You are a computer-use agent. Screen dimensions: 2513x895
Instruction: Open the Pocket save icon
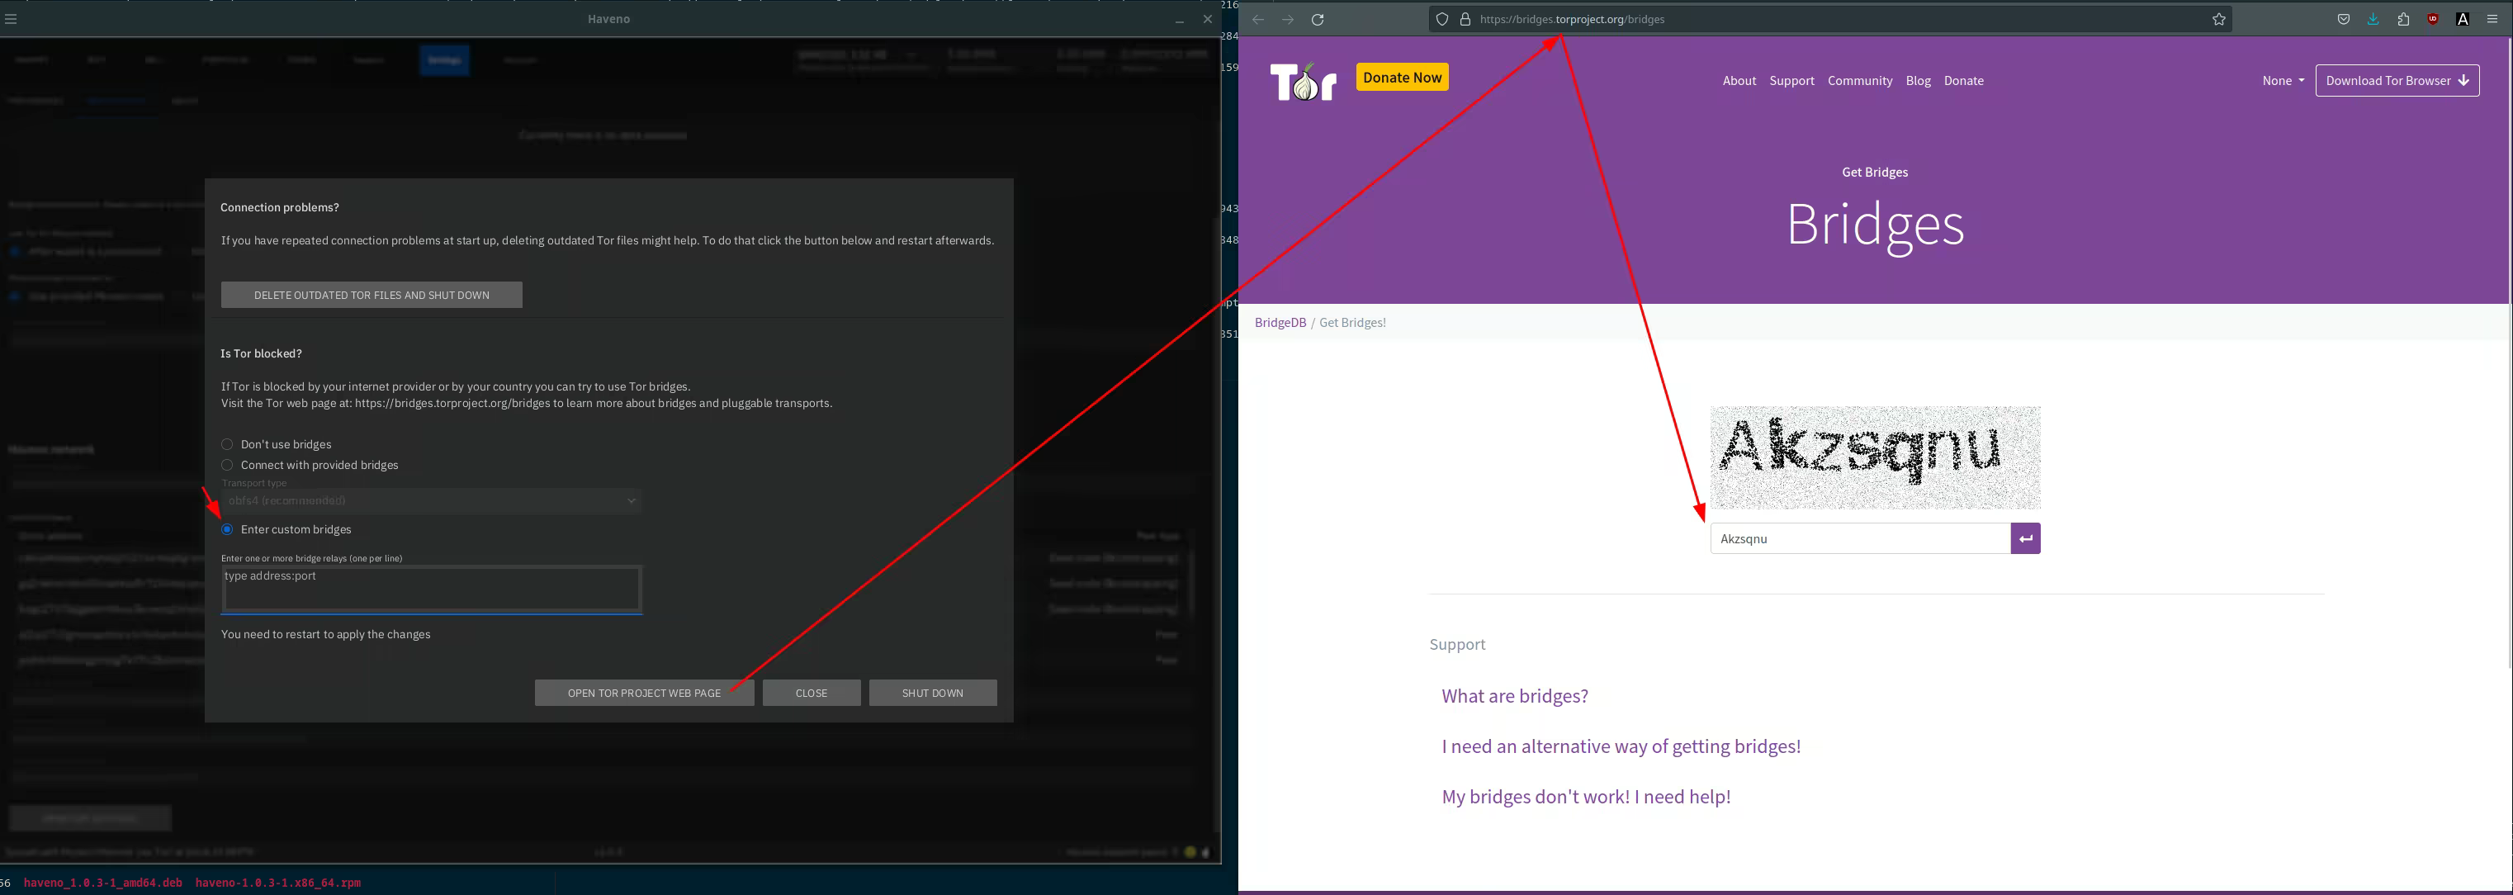point(2343,20)
